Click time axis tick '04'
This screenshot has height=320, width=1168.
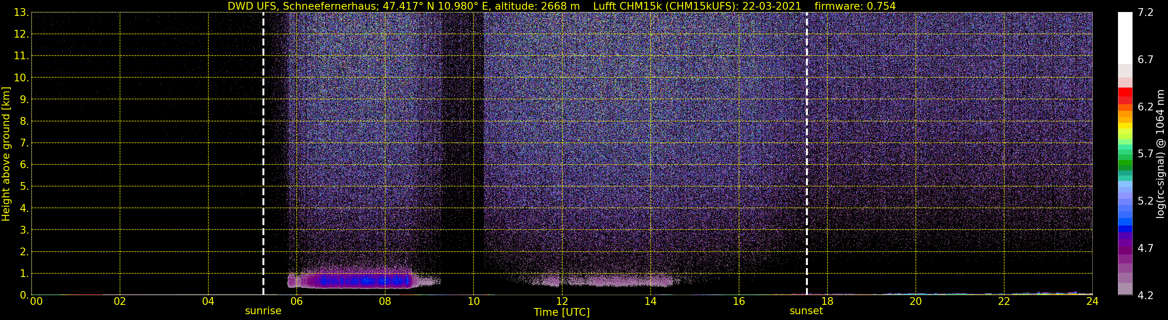(x=208, y=301)
